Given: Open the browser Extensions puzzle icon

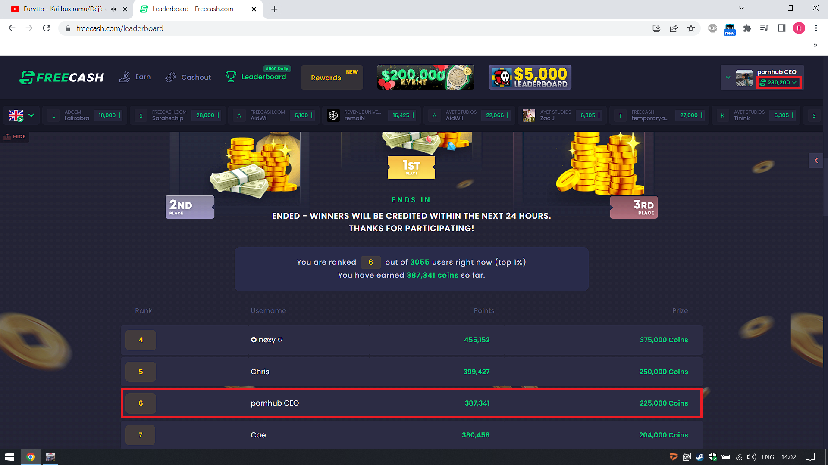Looking at the screenshot, I should coord(747,28).
